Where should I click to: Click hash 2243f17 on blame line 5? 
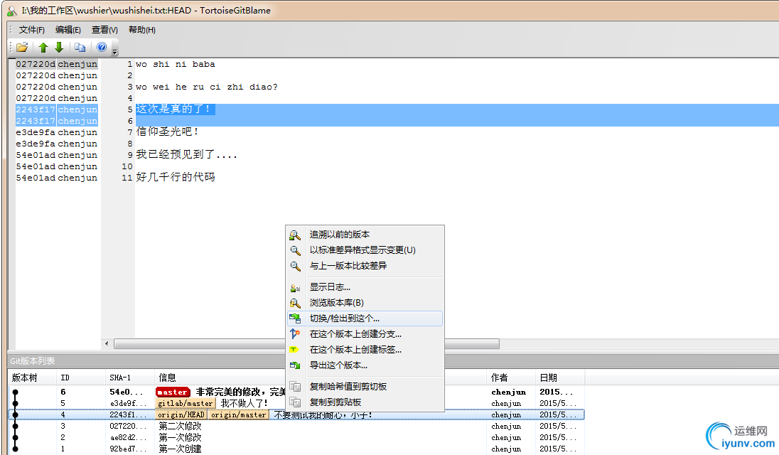[x=36, y=109]
